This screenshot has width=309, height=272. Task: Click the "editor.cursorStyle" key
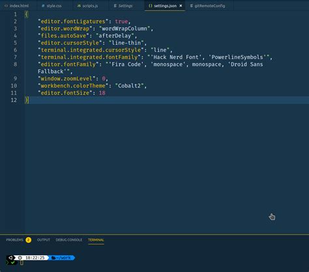tap(70, 43)
